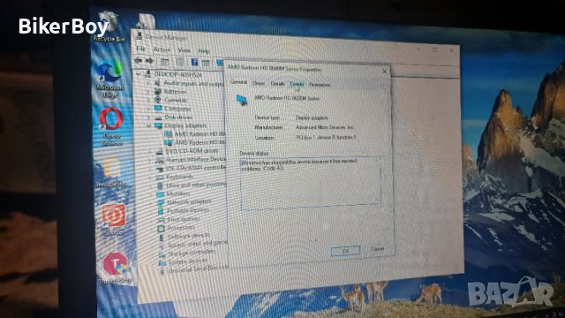Select the second AMD Radeon HD adapter
Viewport: 565px width, 318px height.
pos(200,142)
